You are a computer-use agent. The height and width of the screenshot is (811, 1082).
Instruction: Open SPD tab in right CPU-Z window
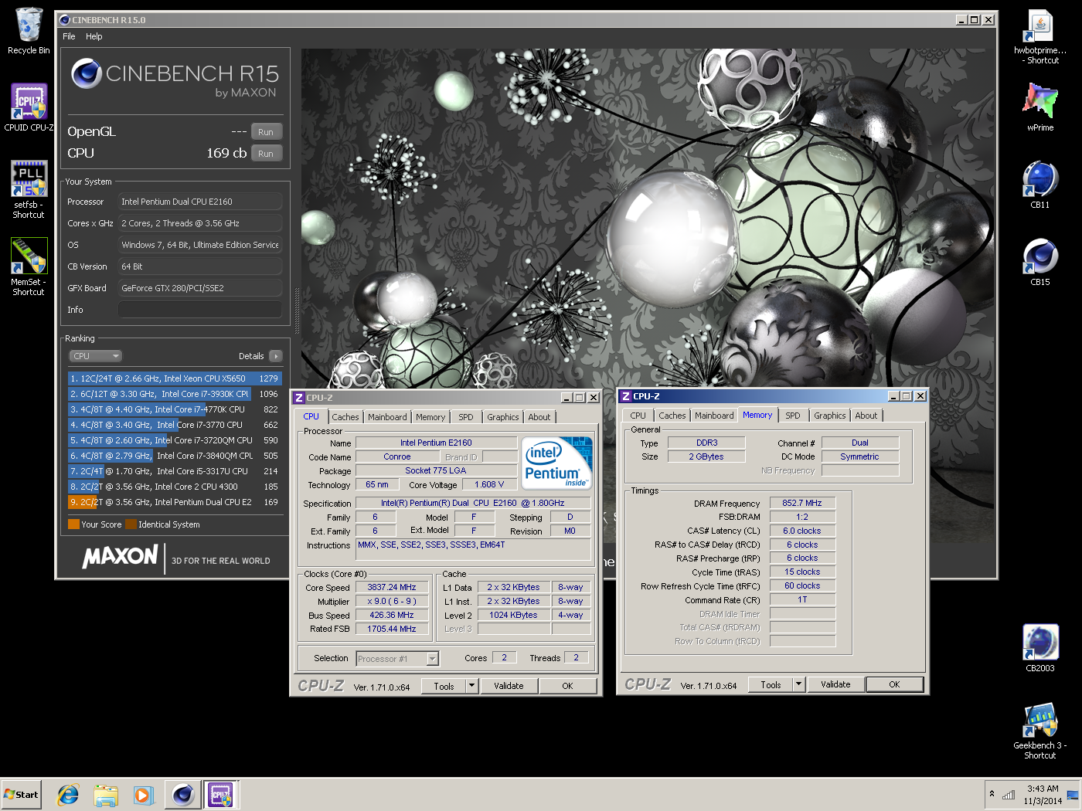pos(793,416)
